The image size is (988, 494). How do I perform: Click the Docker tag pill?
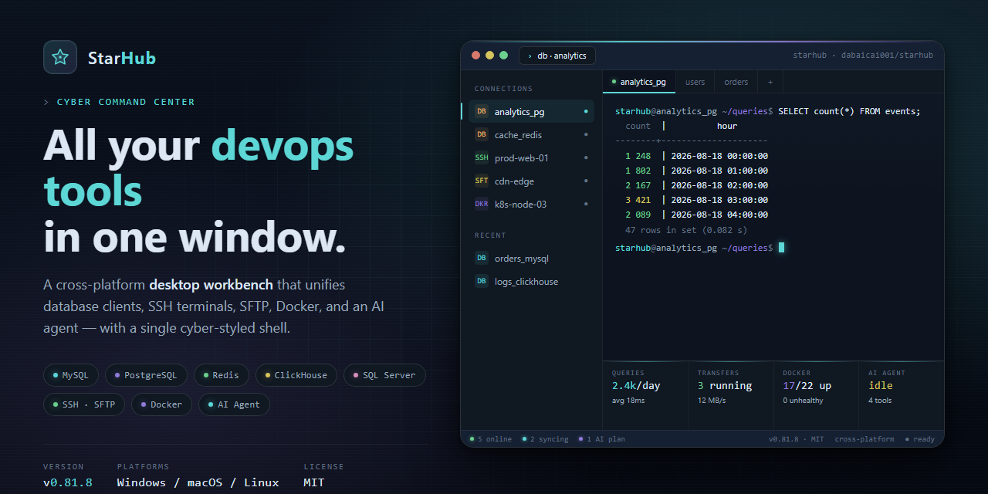click(161, 404)
